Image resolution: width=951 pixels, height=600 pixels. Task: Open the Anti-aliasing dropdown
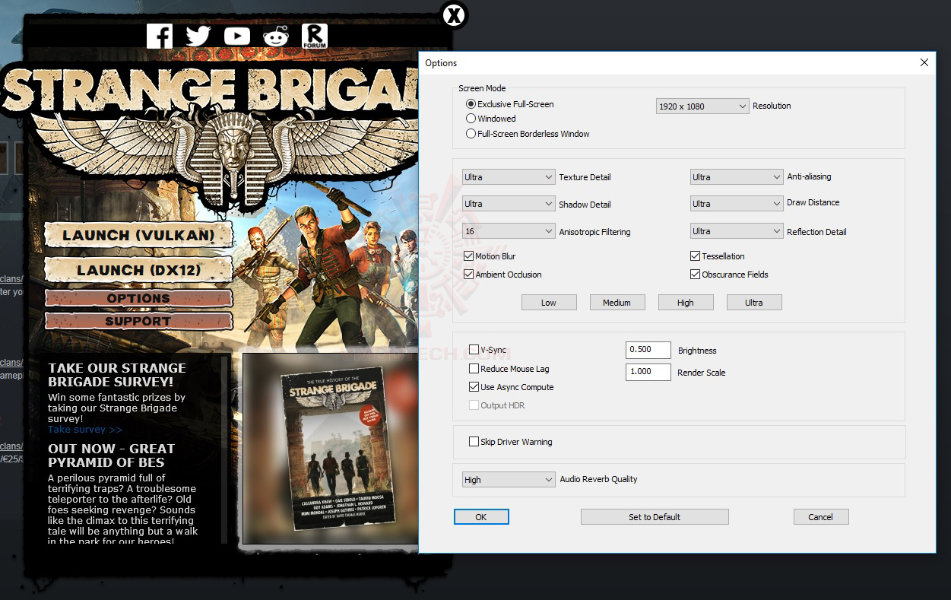click(x=737, y=177)
